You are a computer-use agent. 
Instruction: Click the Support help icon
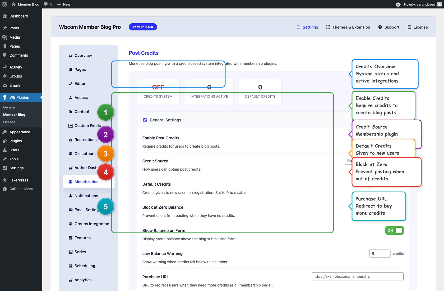pyautogui.click(x=380, y=27)
